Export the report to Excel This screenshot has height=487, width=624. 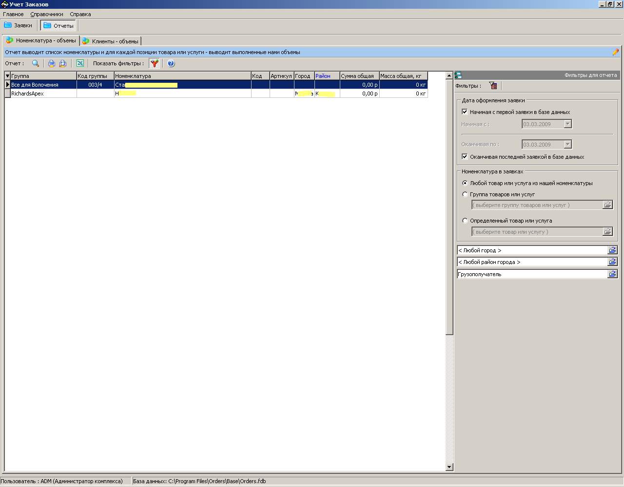pos(80,63)
